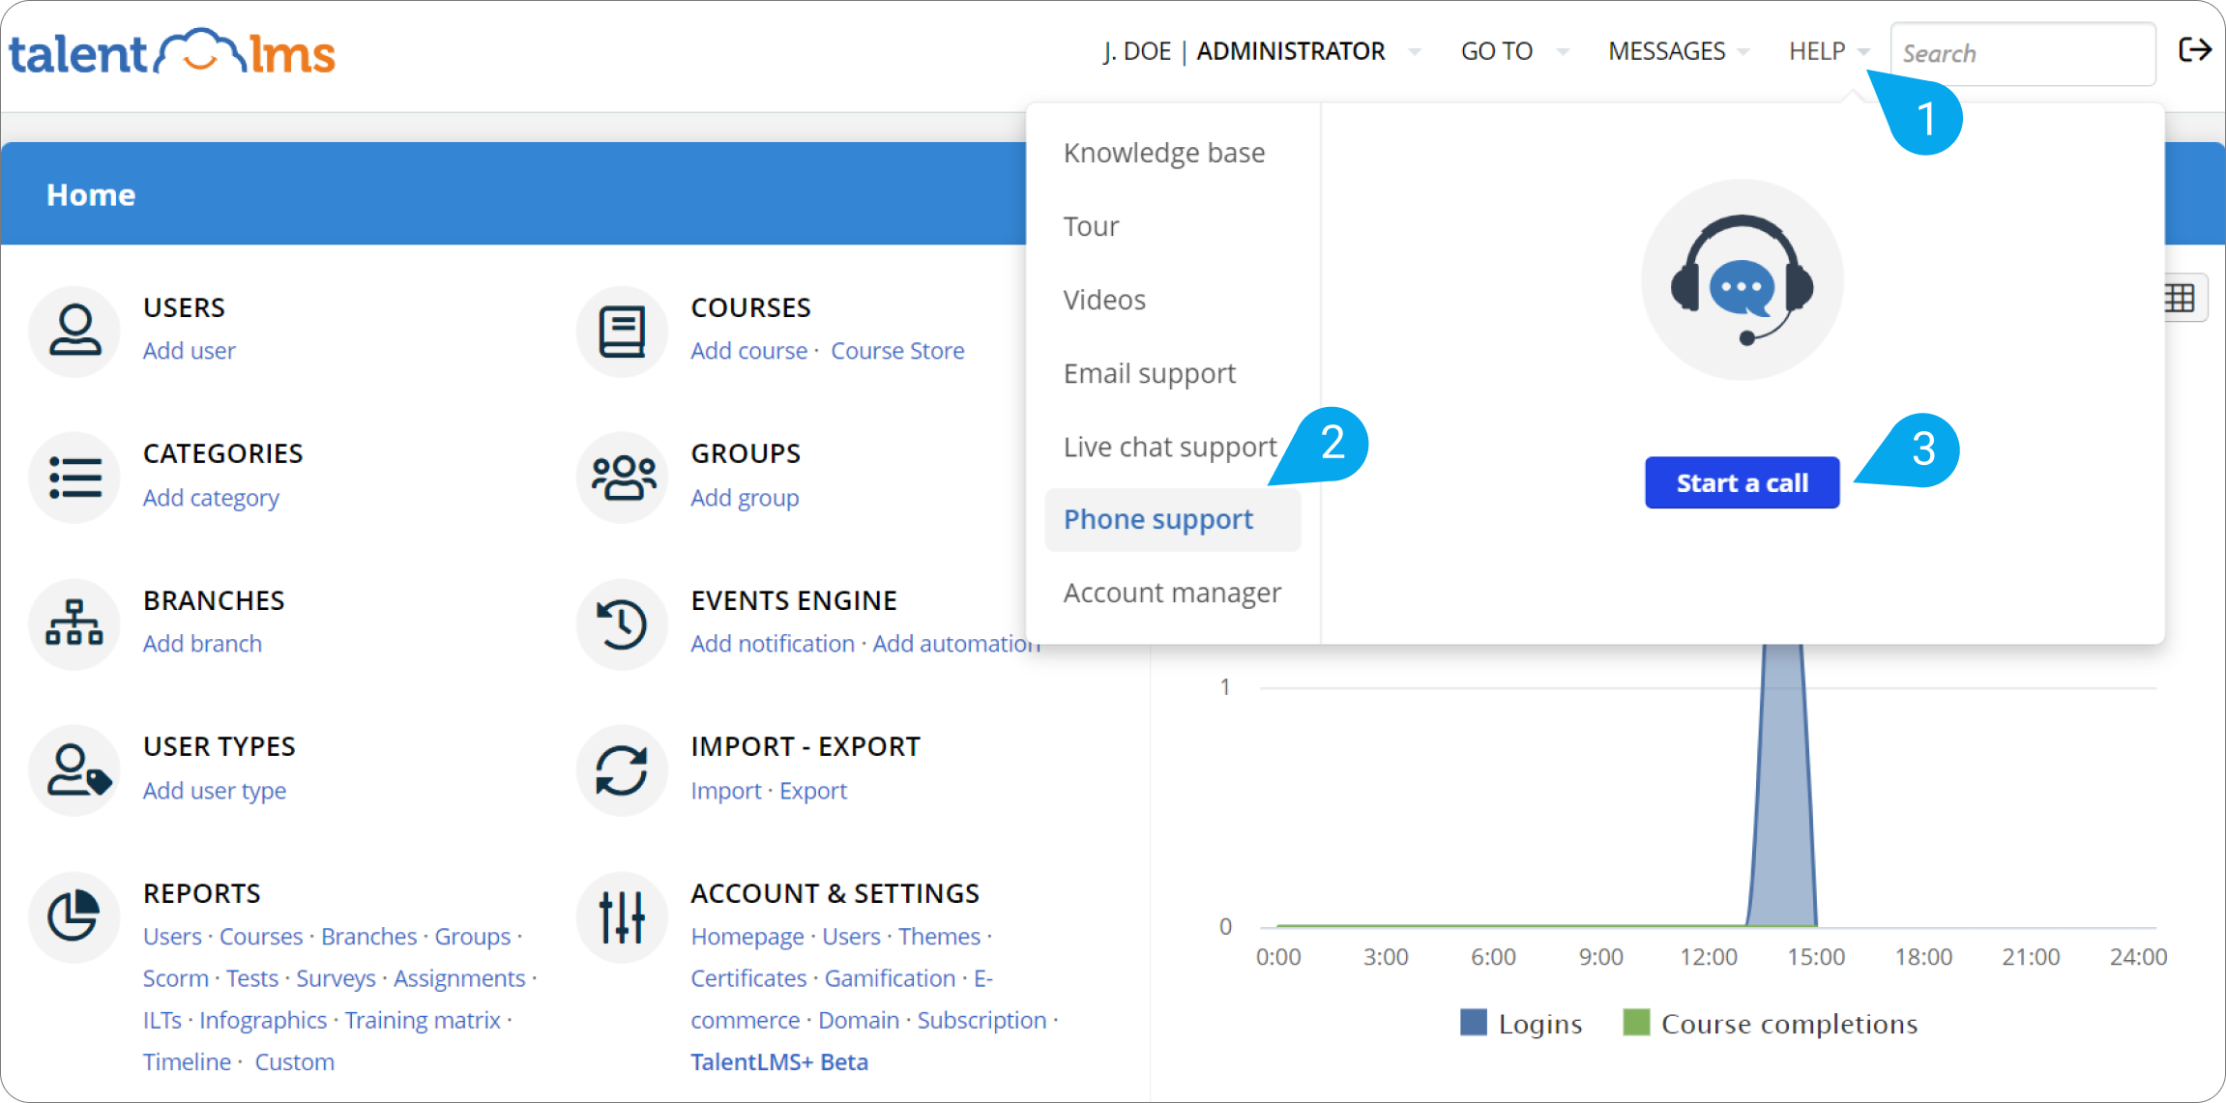Click the Branches hierarchy icon

pyautogui.click(x=75, y=624)
